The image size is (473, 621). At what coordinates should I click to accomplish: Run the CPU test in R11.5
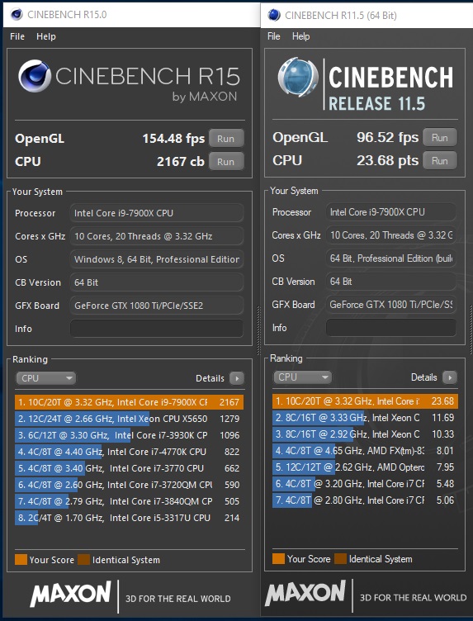tap(440, 161)
